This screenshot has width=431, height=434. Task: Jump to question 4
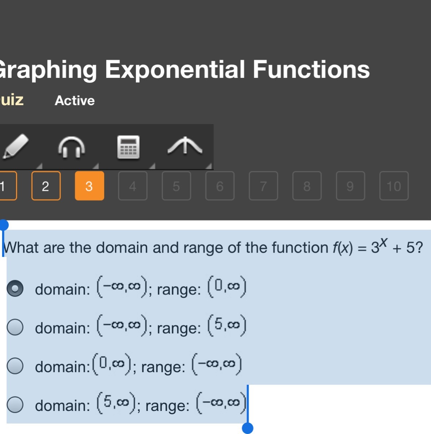tap(133, 186)
